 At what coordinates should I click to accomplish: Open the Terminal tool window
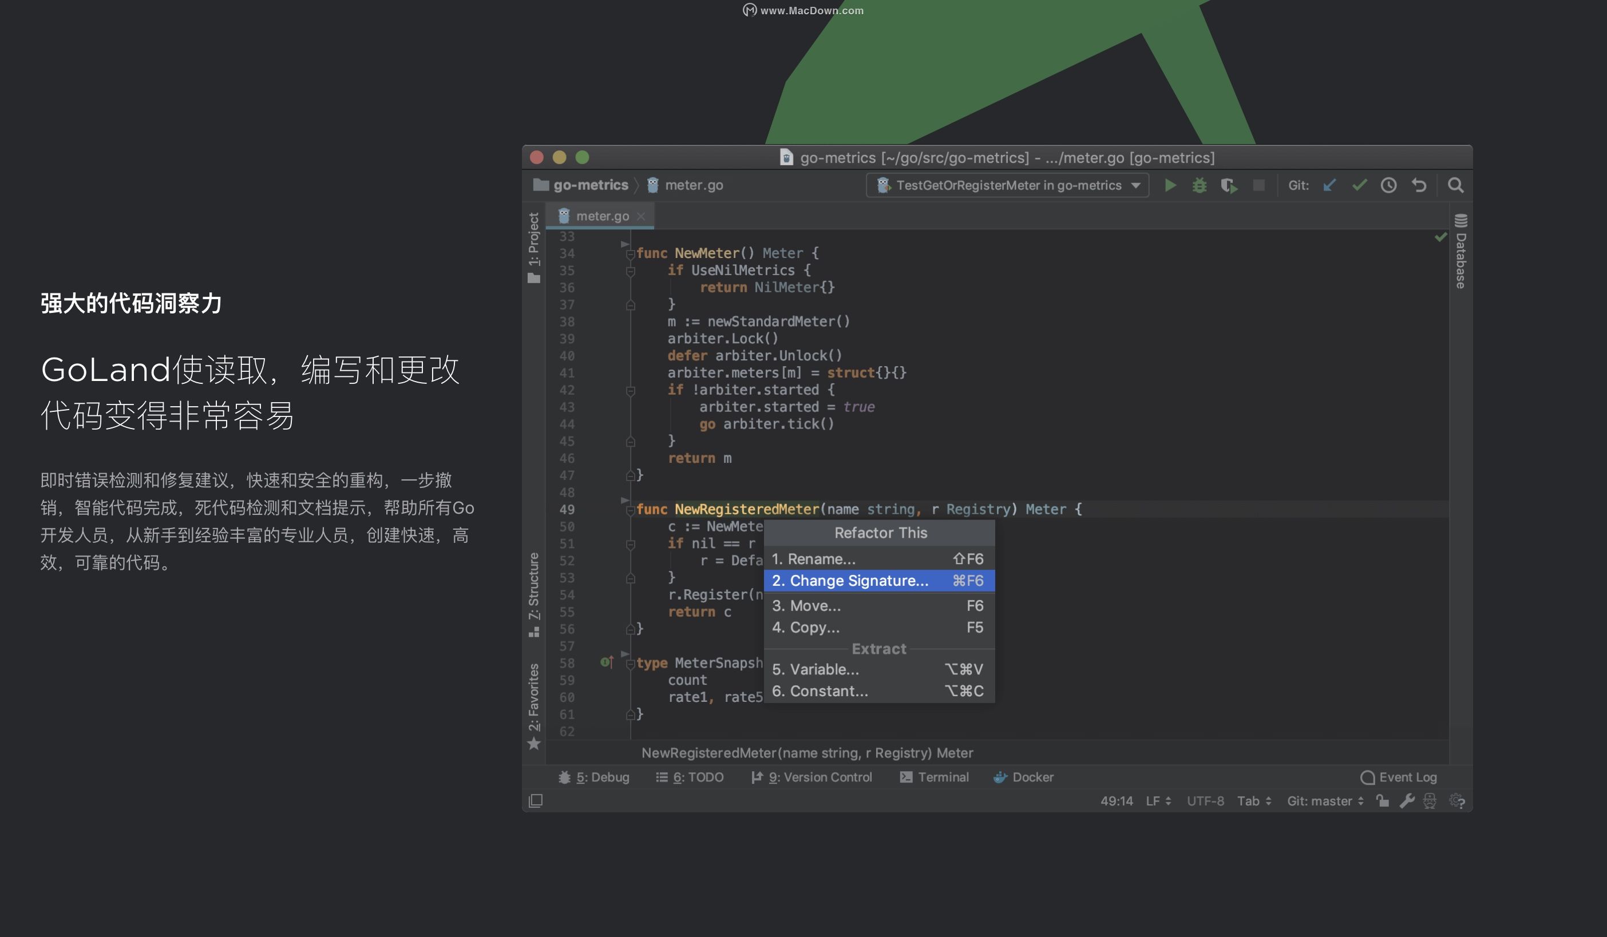pyautogui.click(x=934, y=777)
